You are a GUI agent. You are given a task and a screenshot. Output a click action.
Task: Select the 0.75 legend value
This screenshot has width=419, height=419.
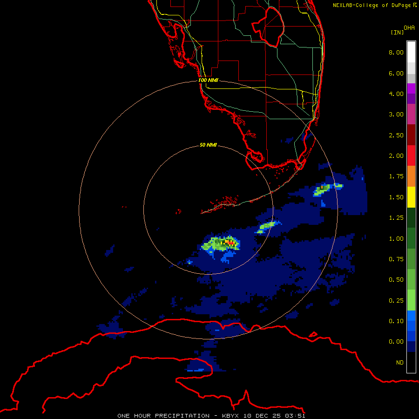pos(396,259)
